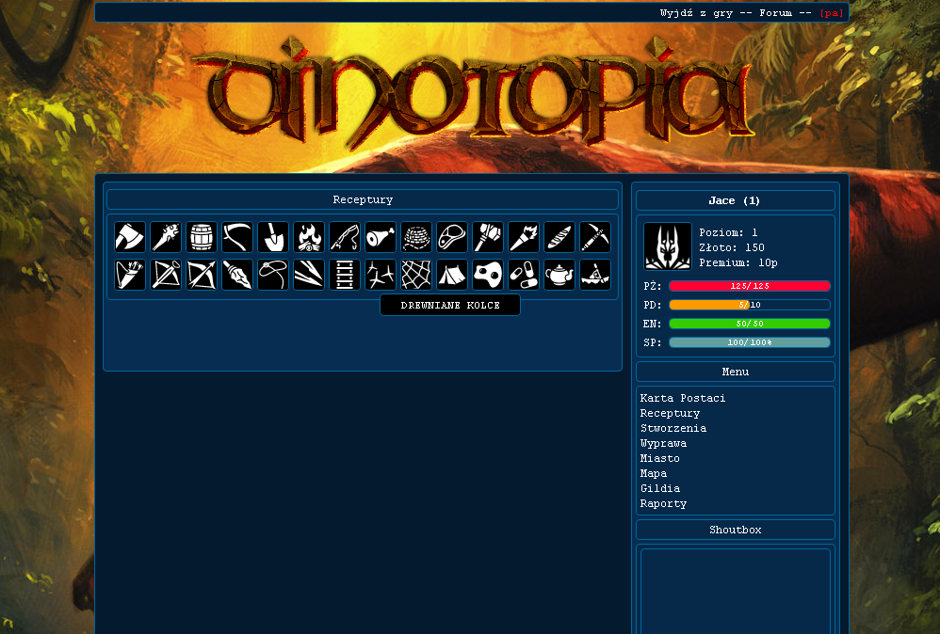Select the fishing rod recipe
This screenshot has height=634, width=940.
(345, 236)
